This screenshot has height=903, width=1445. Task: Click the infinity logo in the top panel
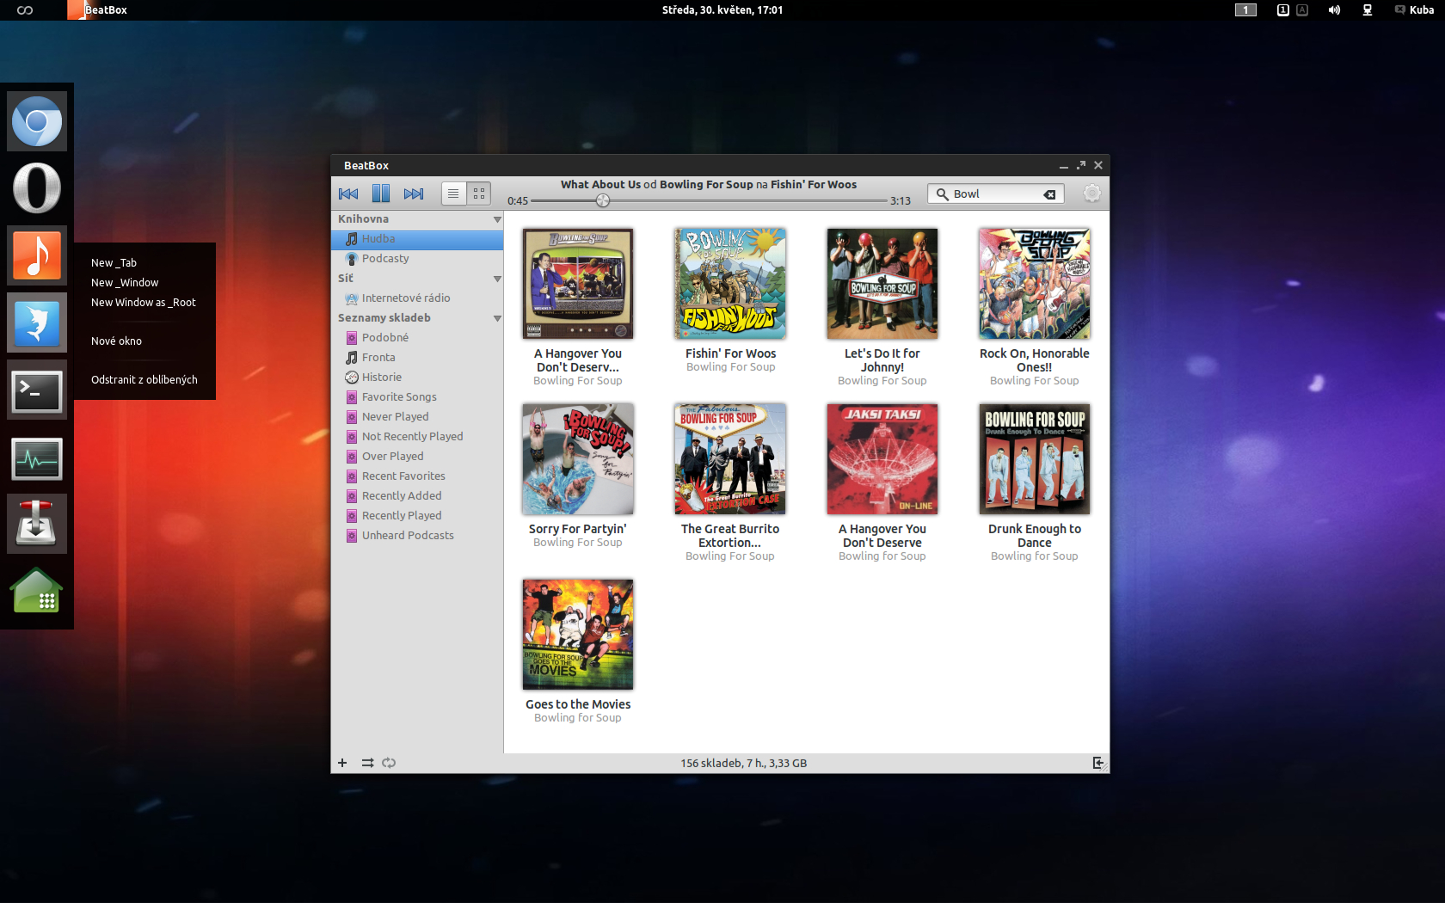pyautogui.click(x=25, y=10)
